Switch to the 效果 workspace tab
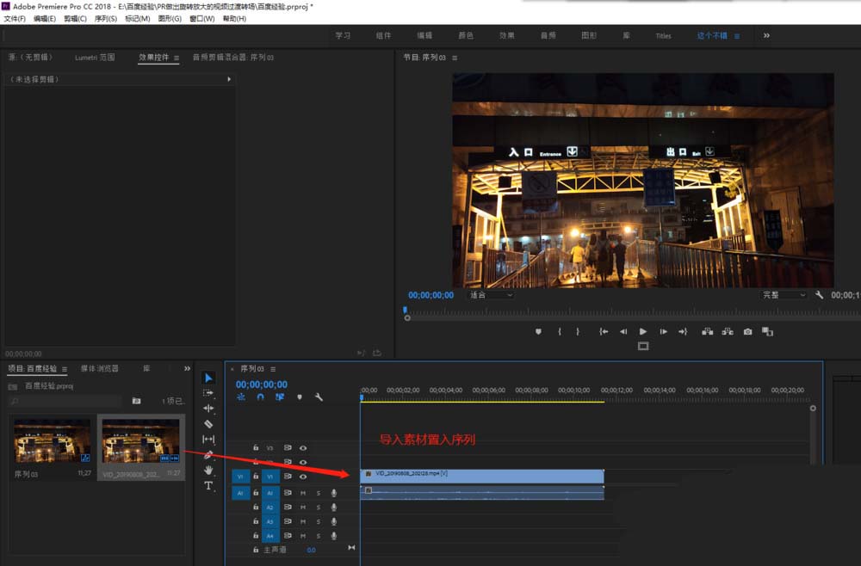This screenshot has width=861, height=566. click(x=509, y=35)
